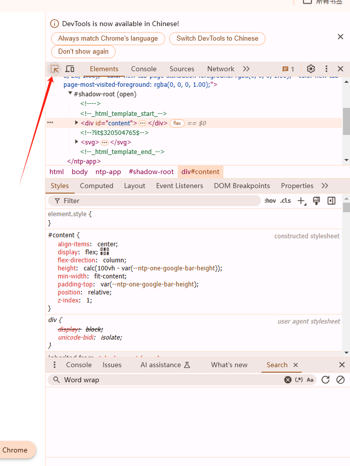Activate the inspect element picker icon
The image size is (350, 466).
(x=55, y=69)
